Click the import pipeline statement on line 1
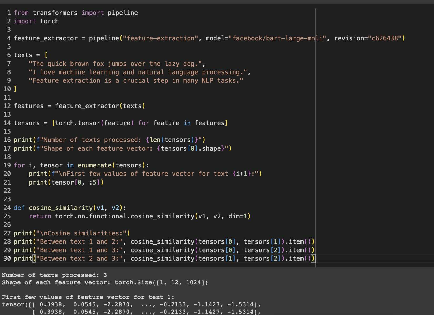This screenshot has width=434, height=315. point(76,13)
